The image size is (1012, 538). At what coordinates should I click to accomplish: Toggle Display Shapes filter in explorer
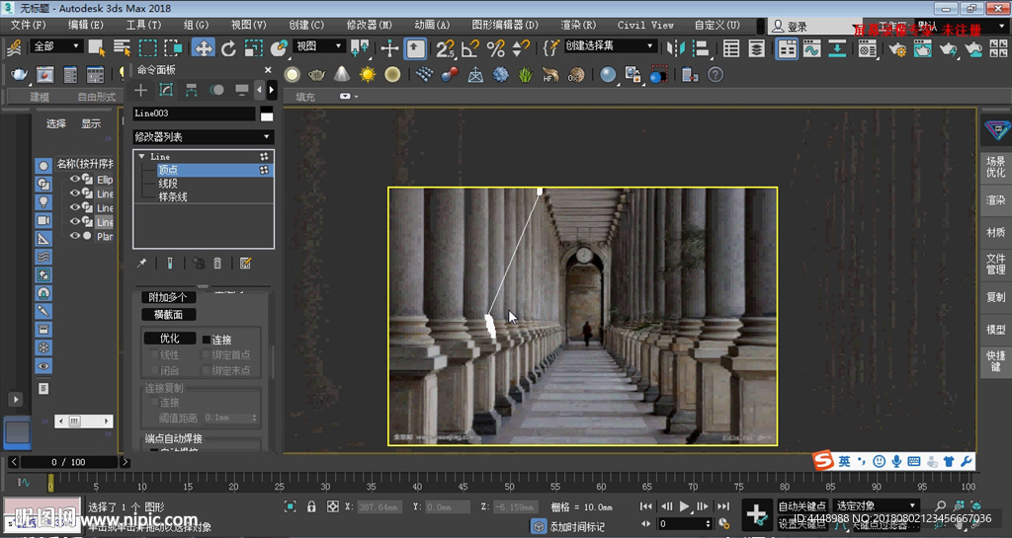(43, 184)
